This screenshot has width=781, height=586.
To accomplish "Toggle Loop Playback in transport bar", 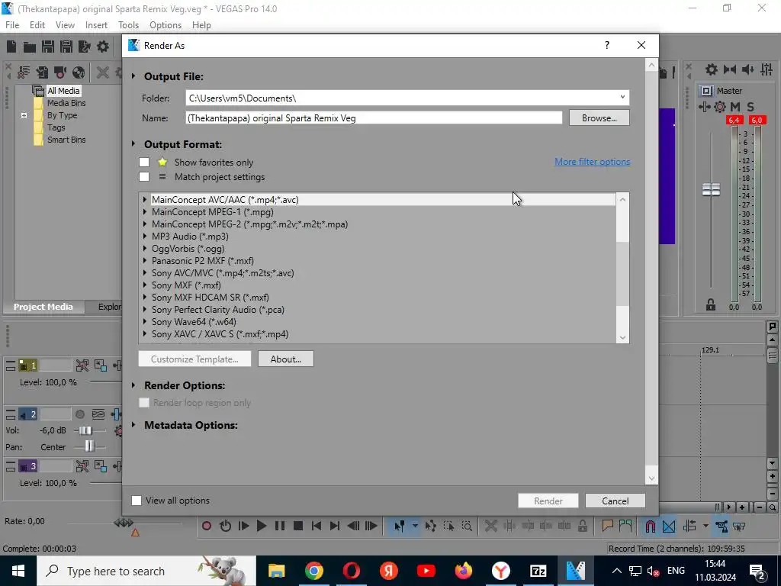I will click(225, 526).
